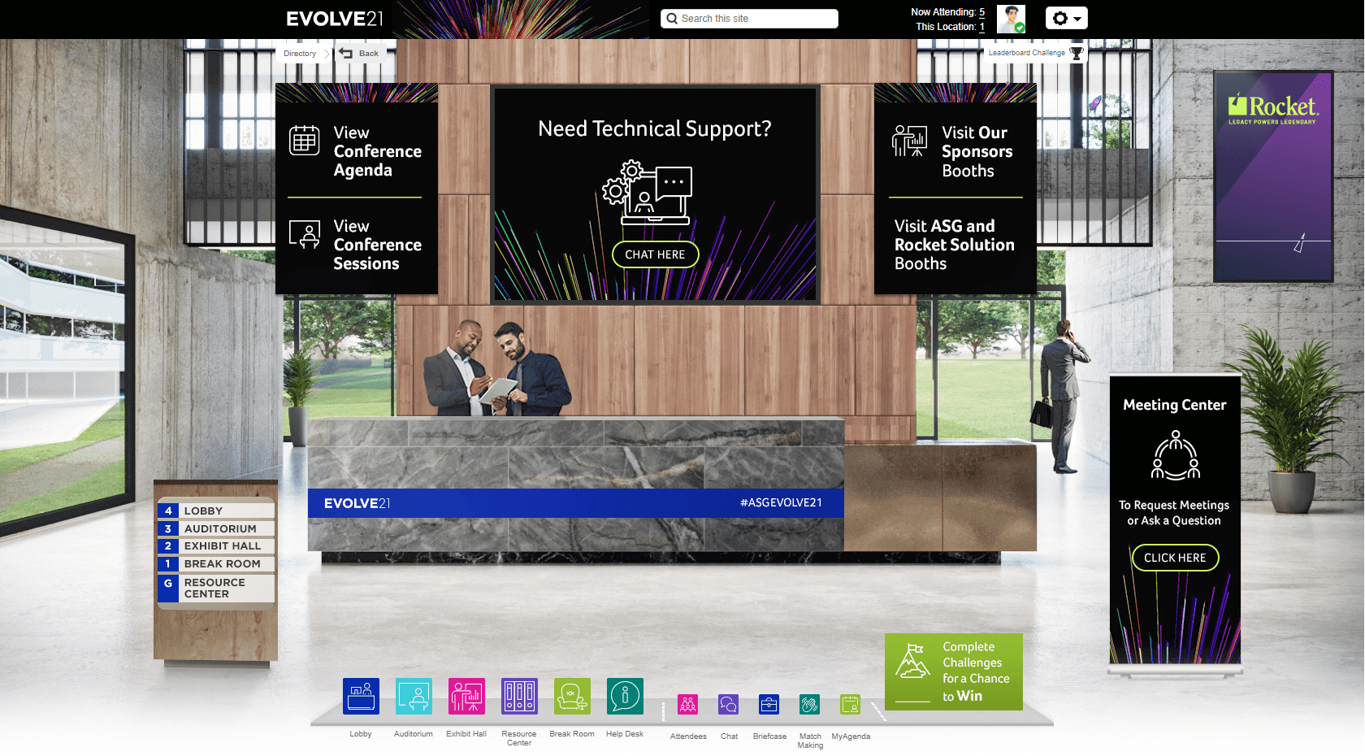
Task: Open View Conference Sessions link
Action: (377, 245)
